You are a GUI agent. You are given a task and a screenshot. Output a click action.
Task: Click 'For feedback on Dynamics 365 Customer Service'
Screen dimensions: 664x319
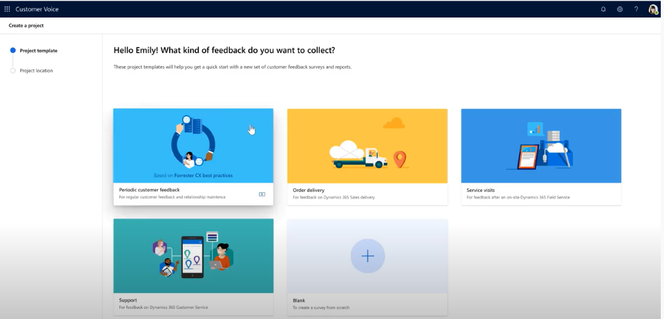point(163,307)
